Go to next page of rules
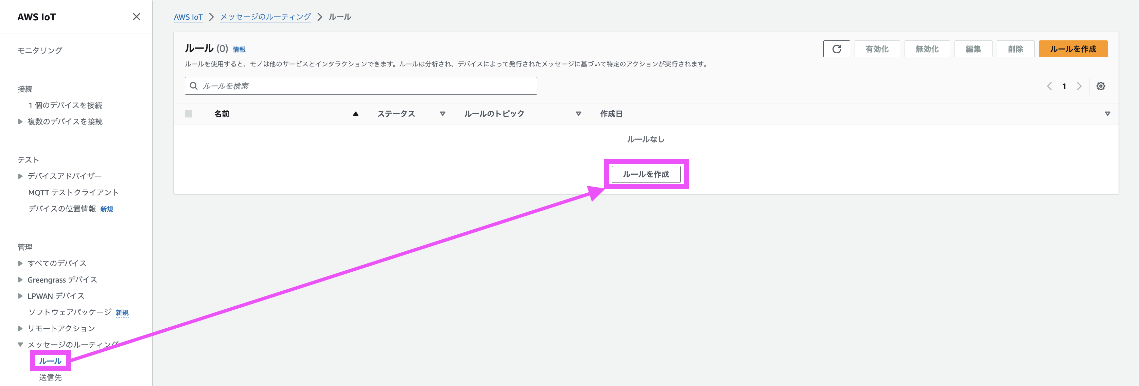 pos(1079,86)
